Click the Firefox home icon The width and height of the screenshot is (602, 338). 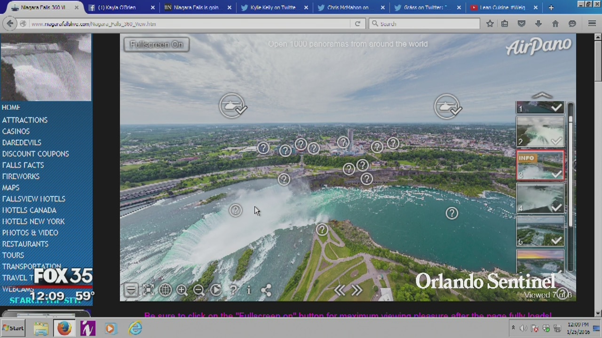(555, 23)
